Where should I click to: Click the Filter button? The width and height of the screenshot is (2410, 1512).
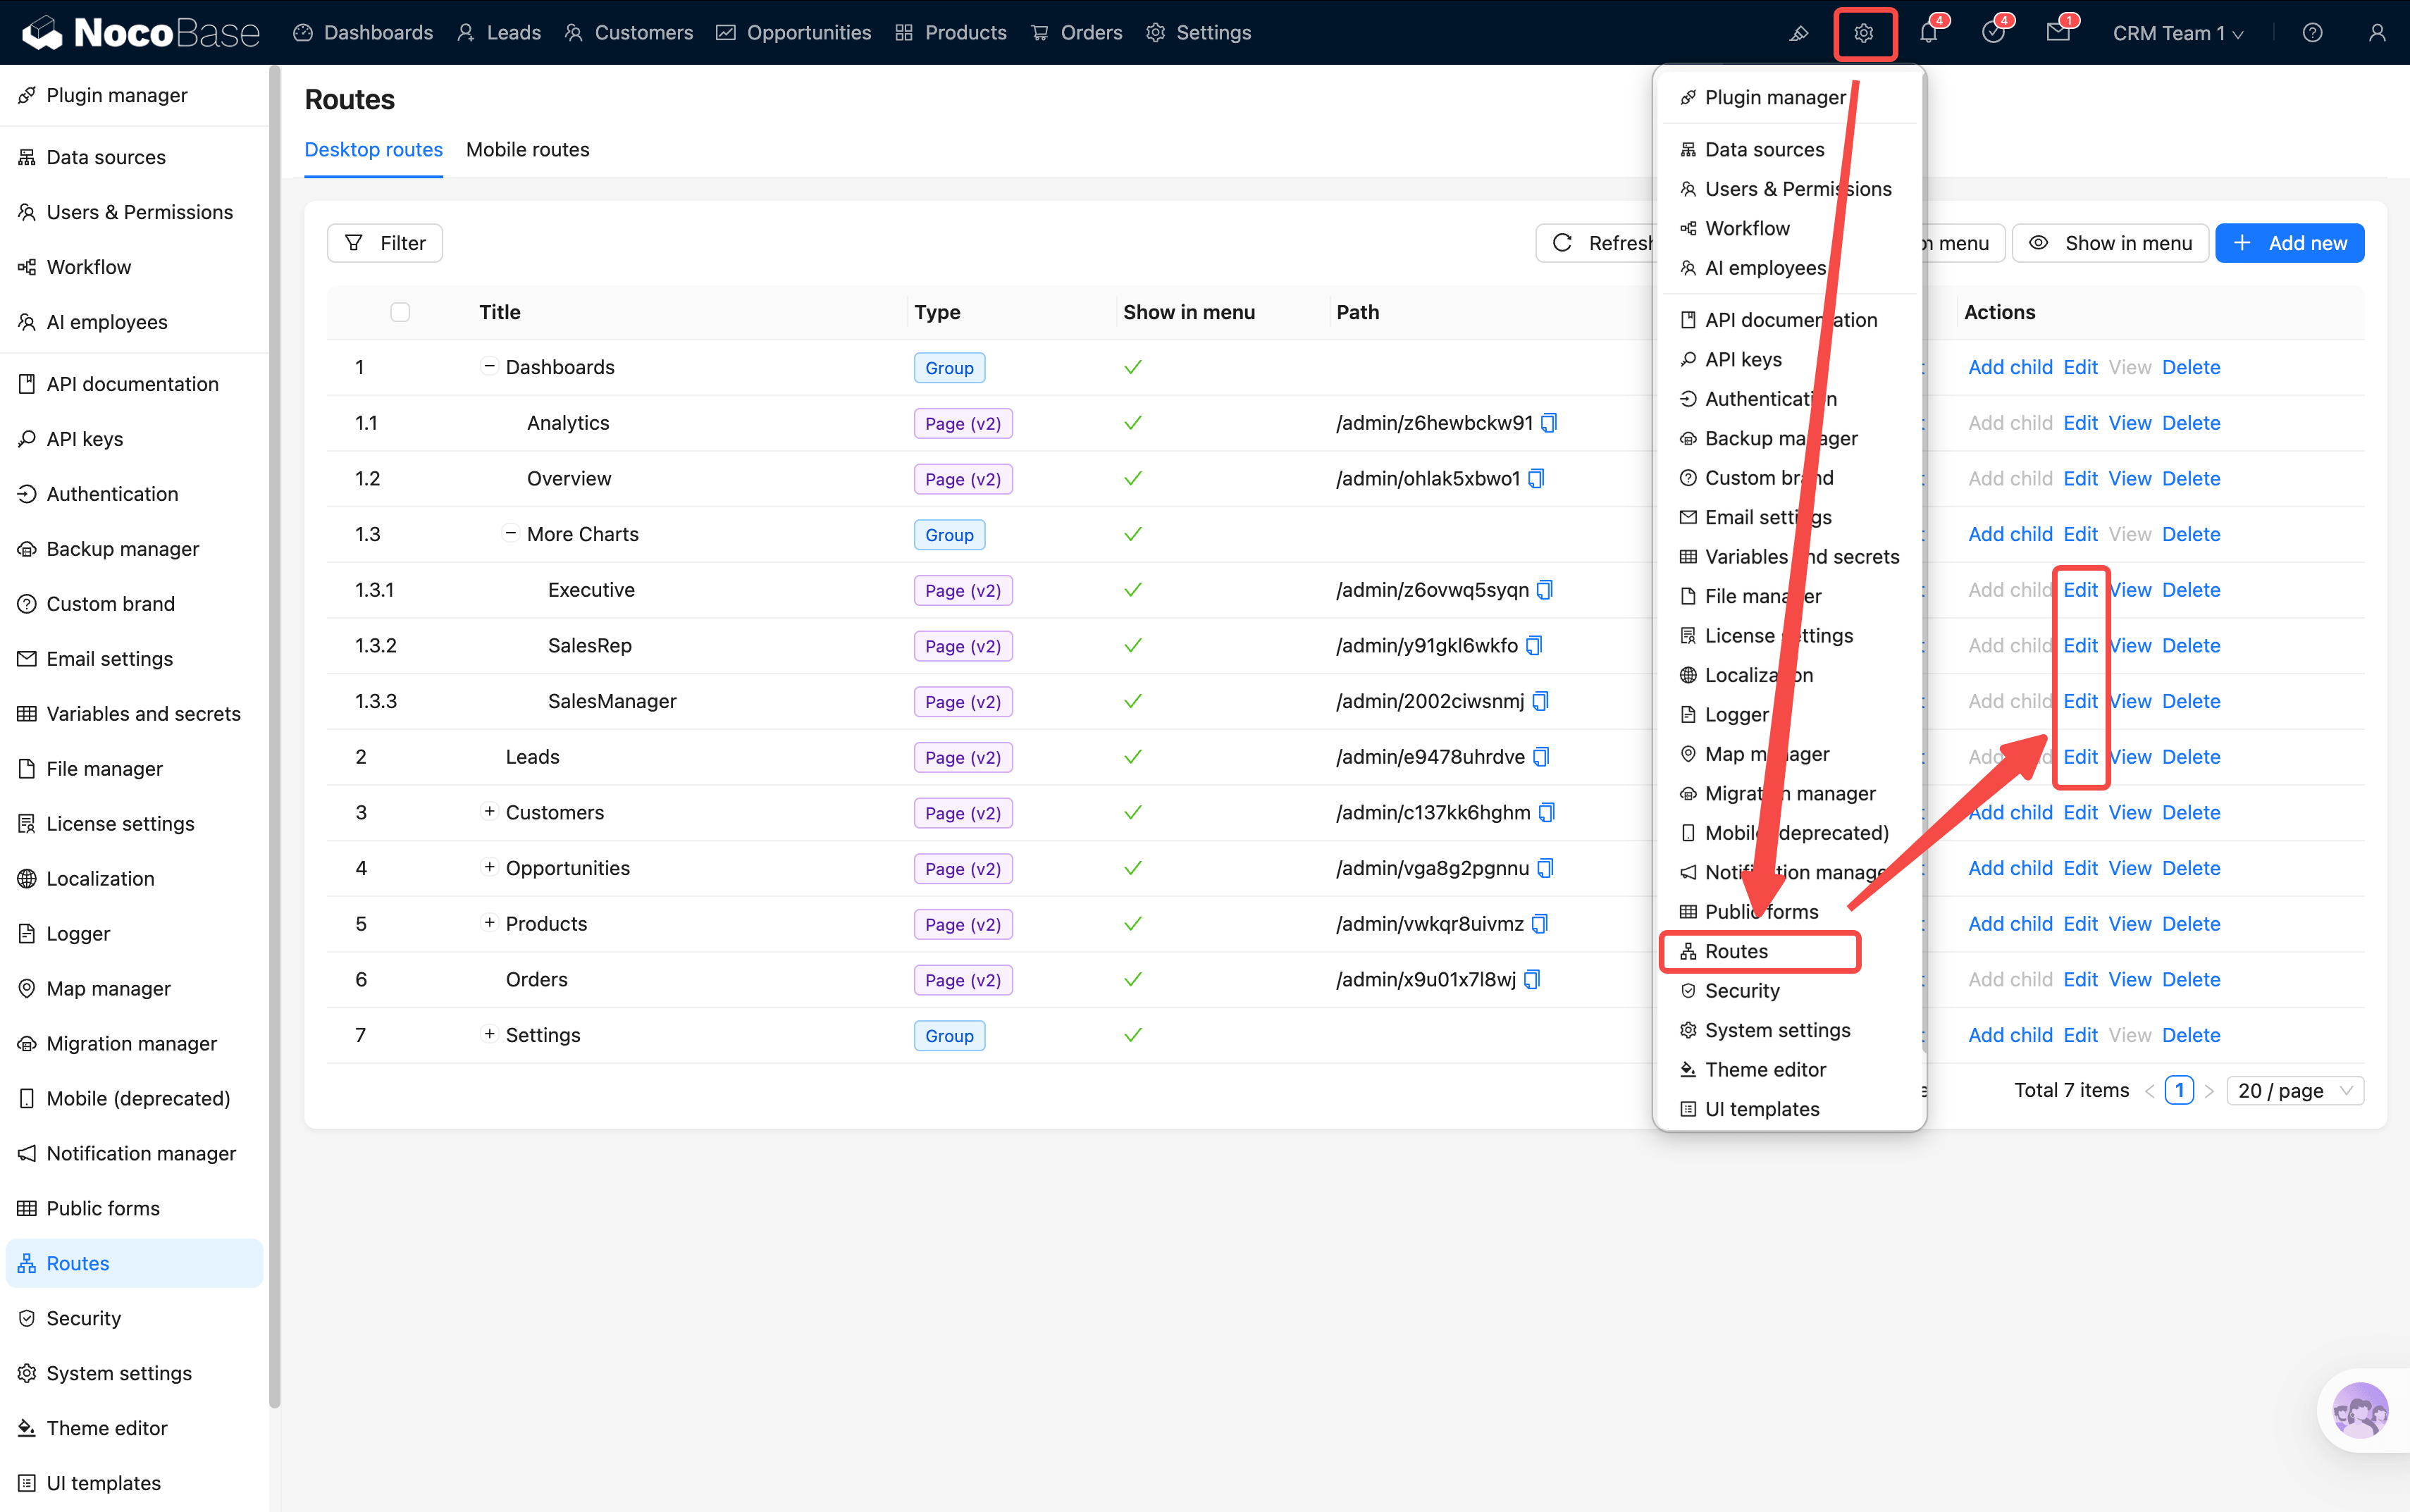coord(385,243)
